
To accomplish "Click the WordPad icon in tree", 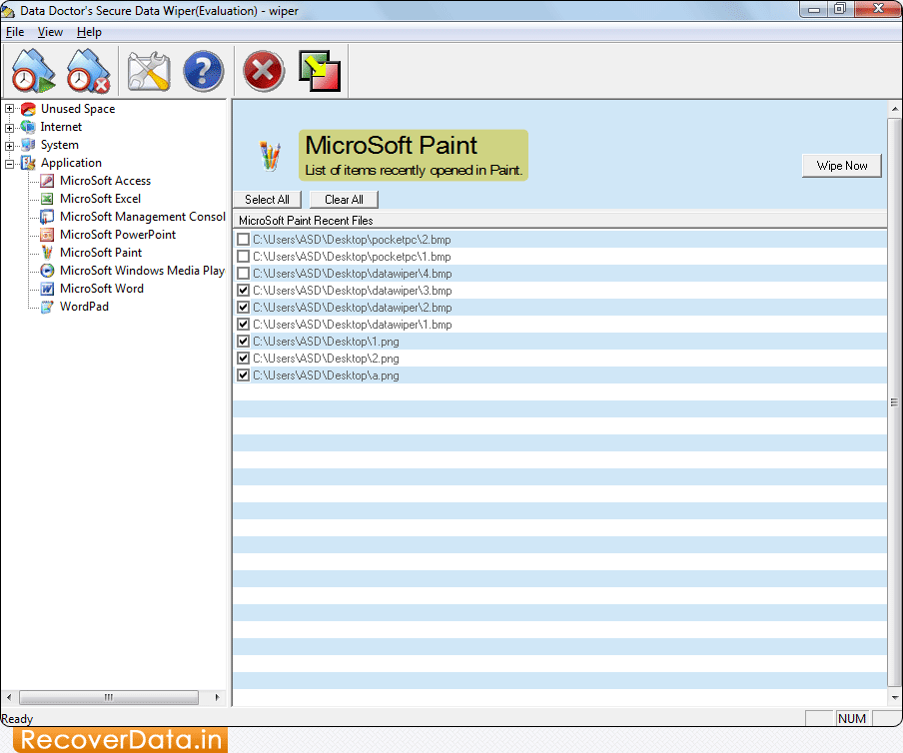I will click(x=47, y=307).
